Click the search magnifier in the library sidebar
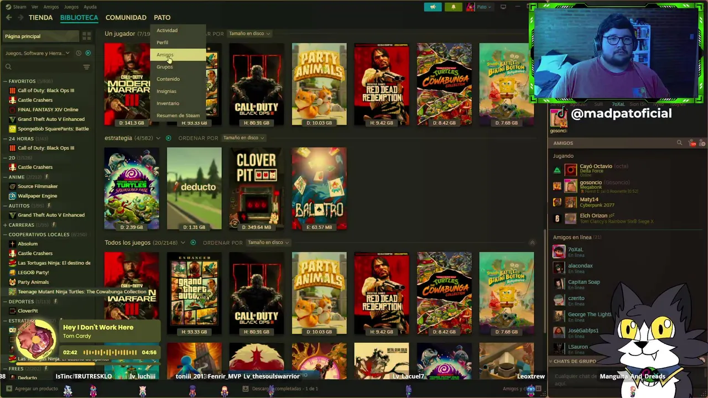The width and height of the screenshot is (708, 398). coord(8,67)
